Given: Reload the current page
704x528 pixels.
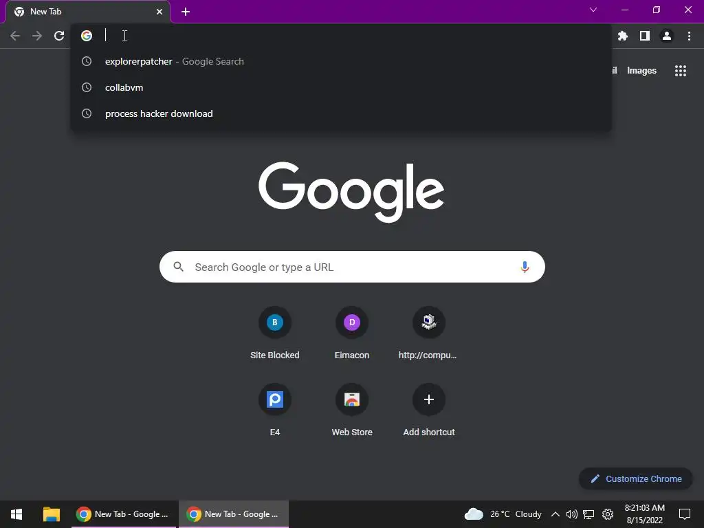Looking at the screenshot, I should 59,36.
